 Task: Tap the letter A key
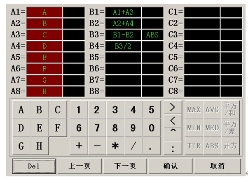(21, 109)
